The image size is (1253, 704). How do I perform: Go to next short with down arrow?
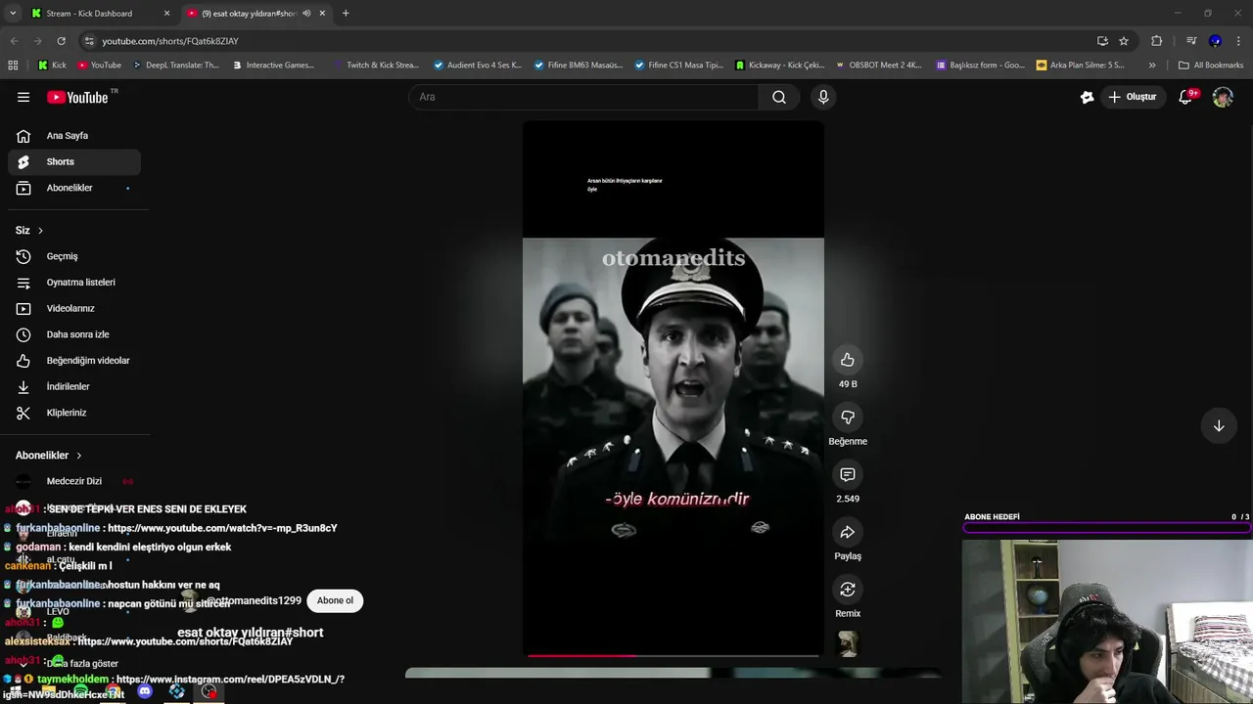pos(1219,425)
